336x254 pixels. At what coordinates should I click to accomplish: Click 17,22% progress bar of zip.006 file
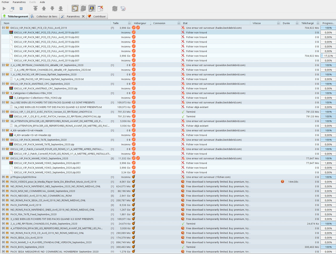[328, 56]
